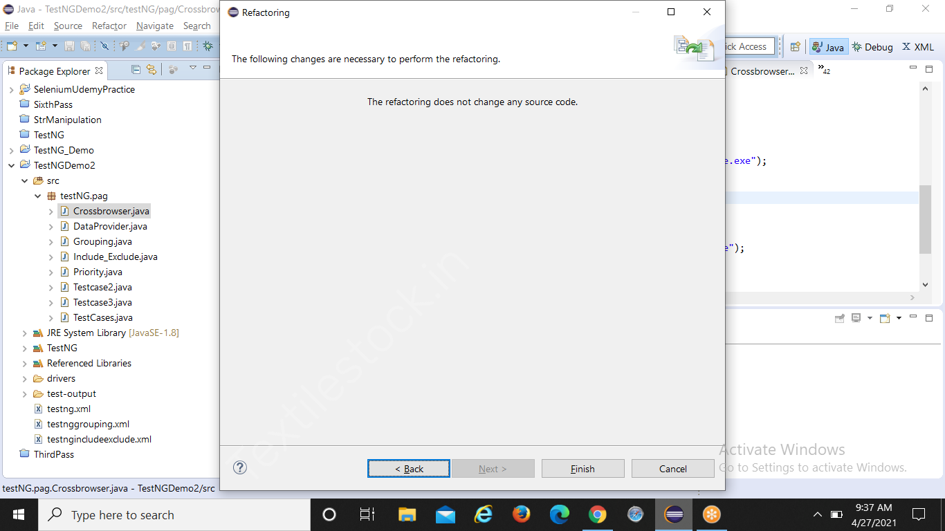Image resolution: width=945 pixels, height=531 pixels.
Task: Open the Refactor menu
Action: (109, 26)
